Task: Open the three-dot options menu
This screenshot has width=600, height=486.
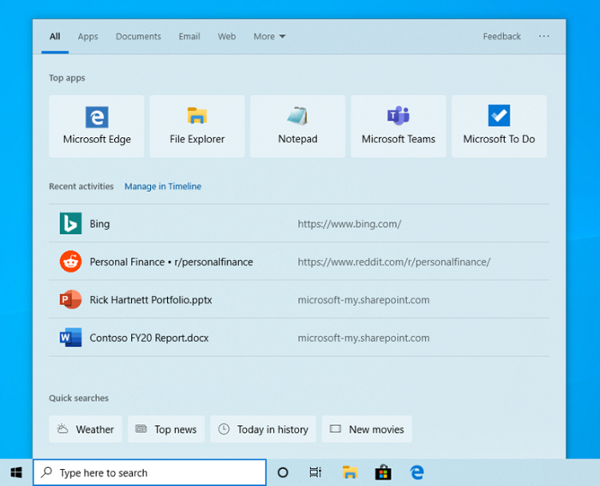Action: [x=544, y=37]
